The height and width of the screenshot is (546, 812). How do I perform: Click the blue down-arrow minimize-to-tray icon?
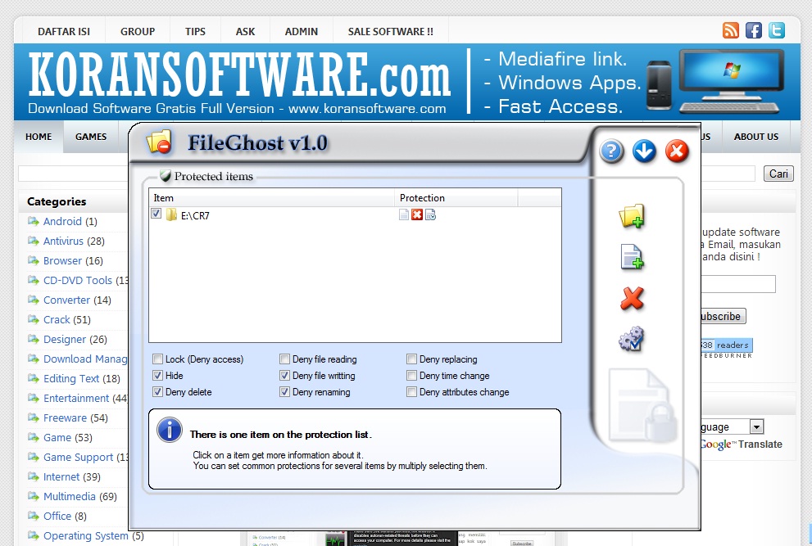[x=644, y=151]
